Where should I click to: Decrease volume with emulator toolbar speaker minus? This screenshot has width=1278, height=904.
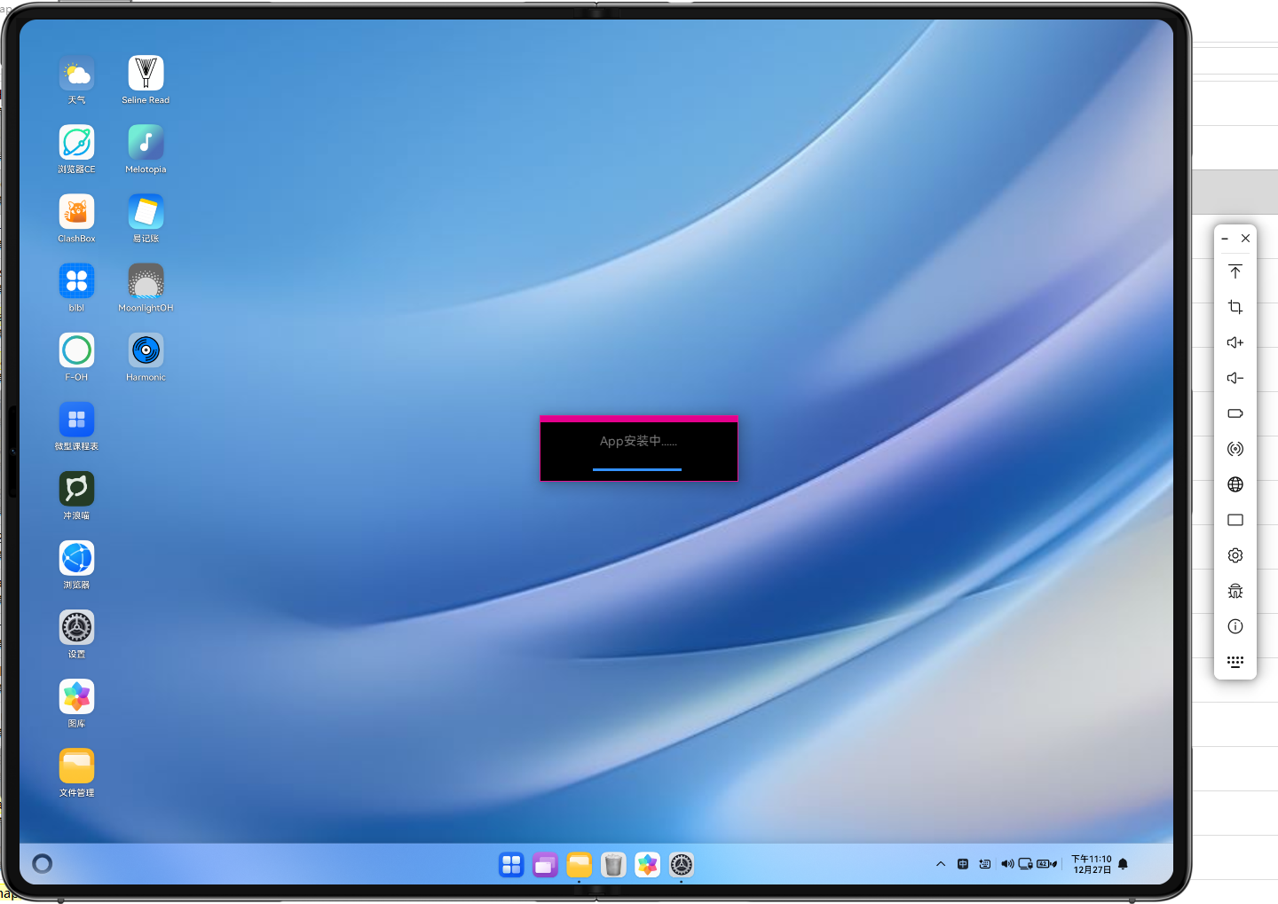coord(1235,378)
